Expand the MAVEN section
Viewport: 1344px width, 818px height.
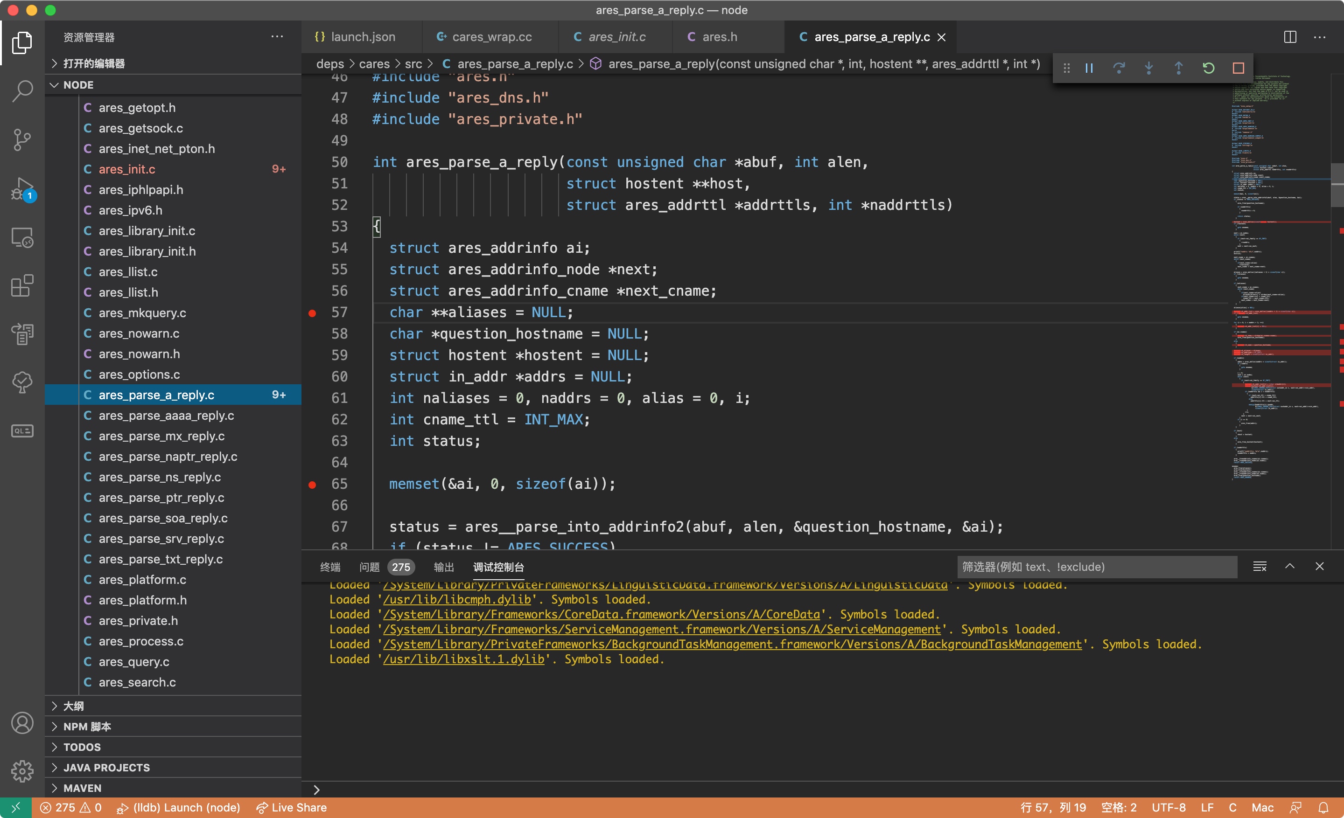pyautogui.click(x=173, y=788)
